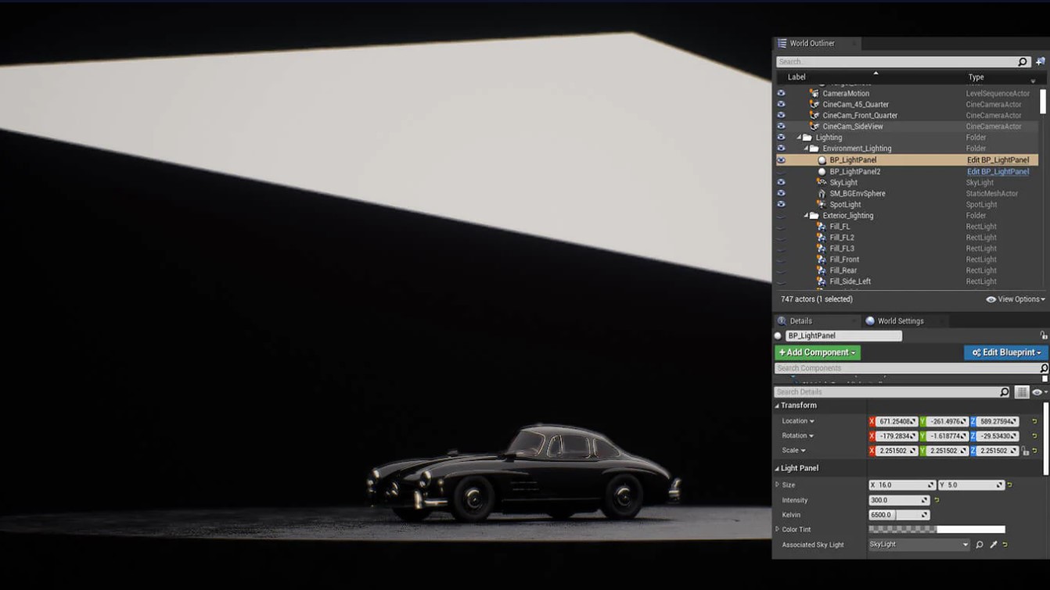This screenshot has width=1050, height=590.
Task: Hide the SkyLight via its eye icon
Action: click(782, 182)
